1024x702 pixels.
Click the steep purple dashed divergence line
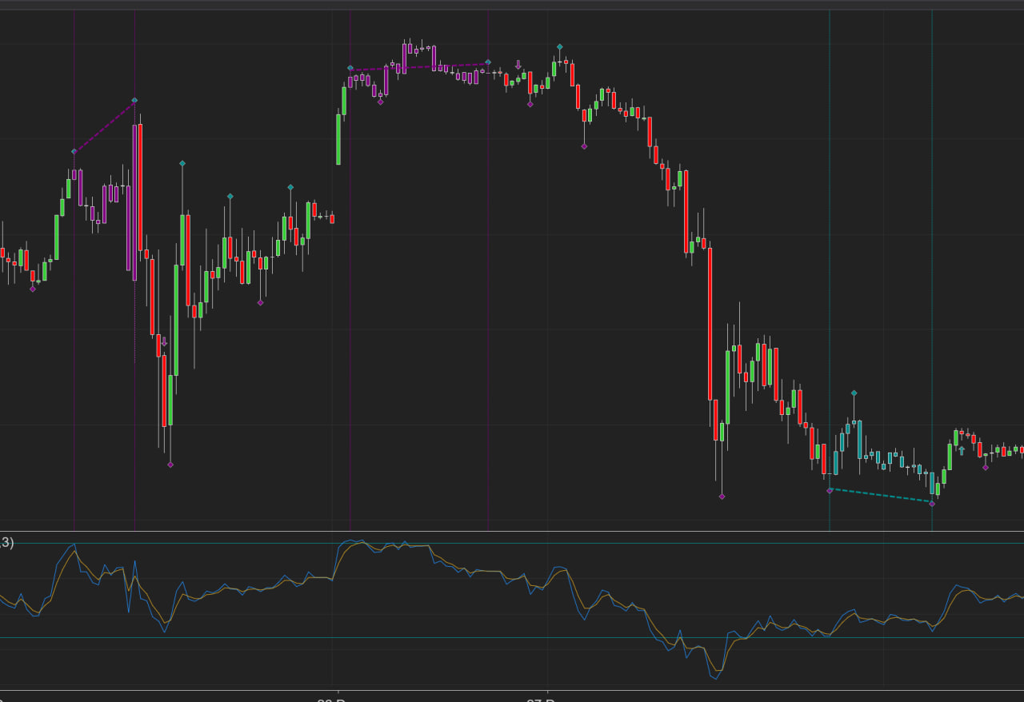click(x=104, y=126)
